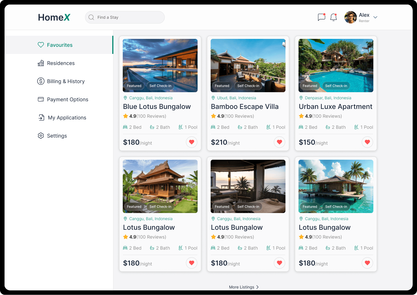This screenshot has width=417, height=295.
Task: Click the Favourites heart icon in sidebar
Action: point(41,45)
